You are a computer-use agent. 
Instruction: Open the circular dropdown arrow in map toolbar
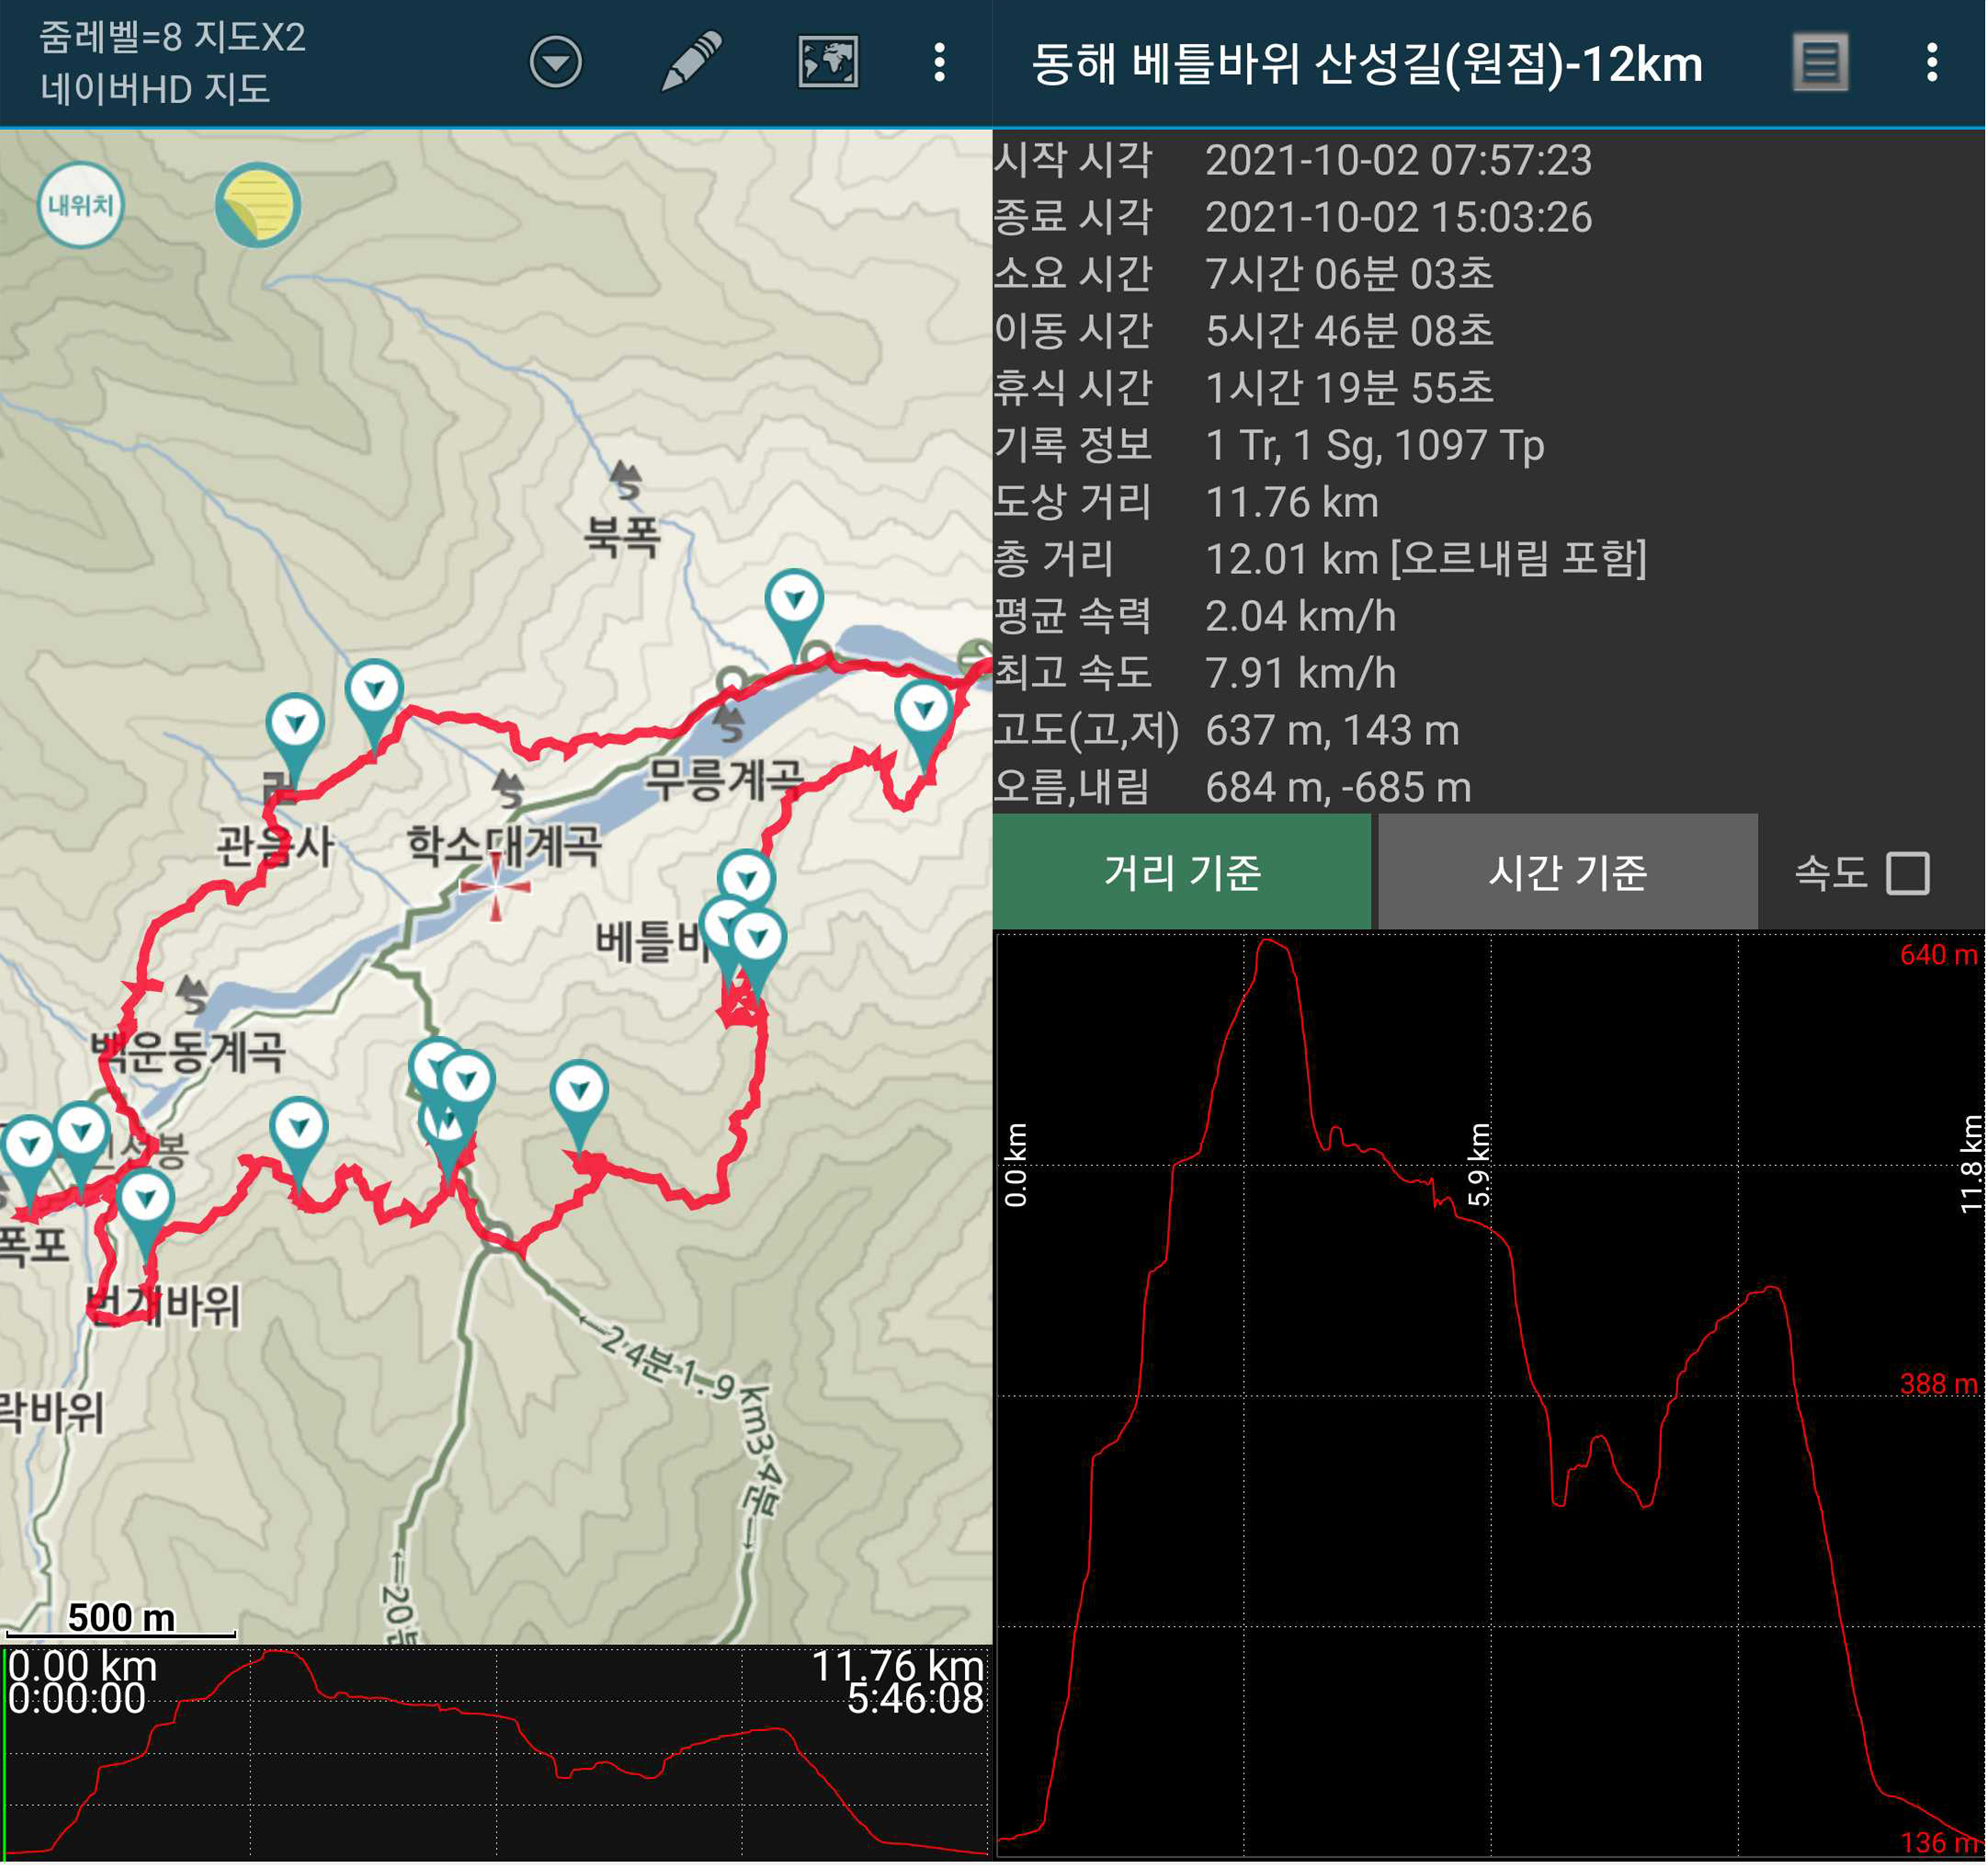click(x=555, y=63)
